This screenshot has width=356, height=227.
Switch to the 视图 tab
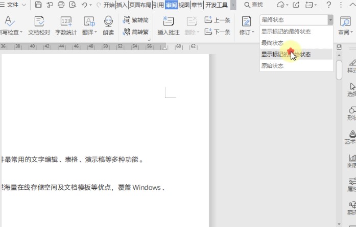[x=184, y=5]
